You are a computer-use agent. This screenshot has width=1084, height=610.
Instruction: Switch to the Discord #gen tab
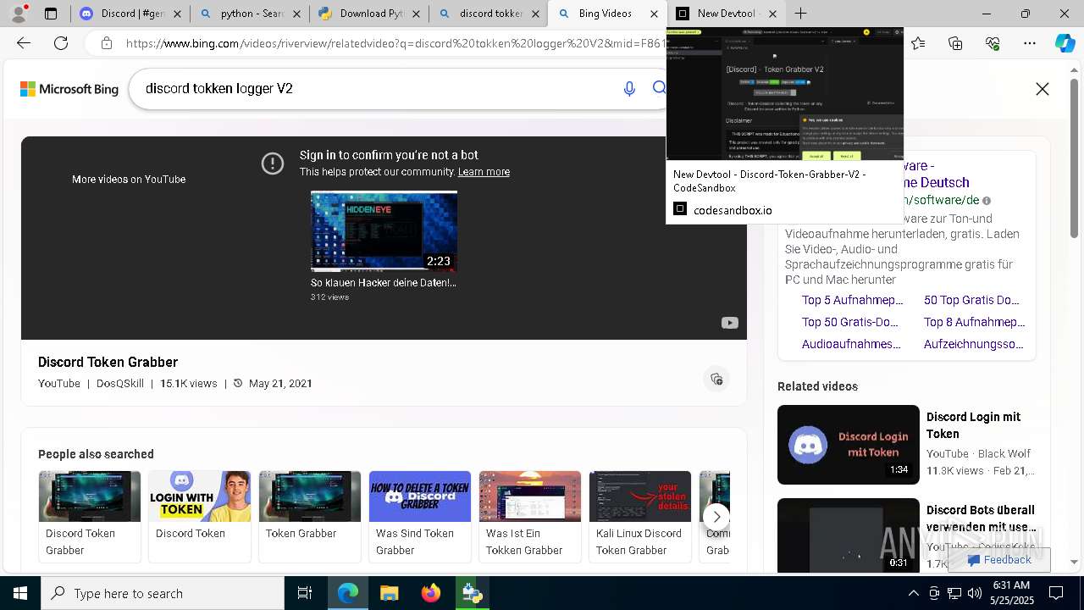130,14
